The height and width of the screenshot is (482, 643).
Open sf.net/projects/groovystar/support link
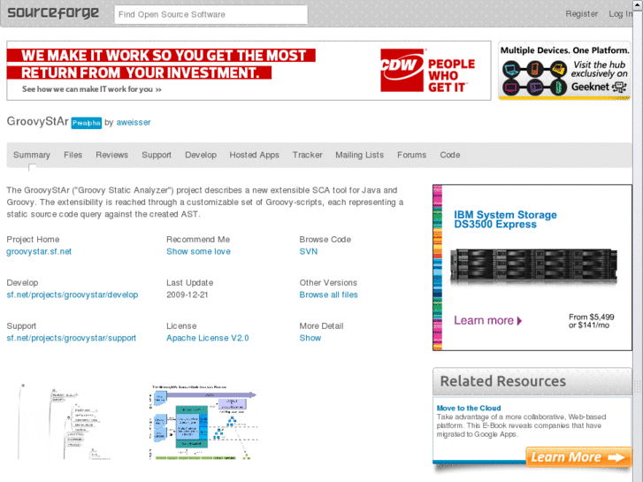coord(72,338)
